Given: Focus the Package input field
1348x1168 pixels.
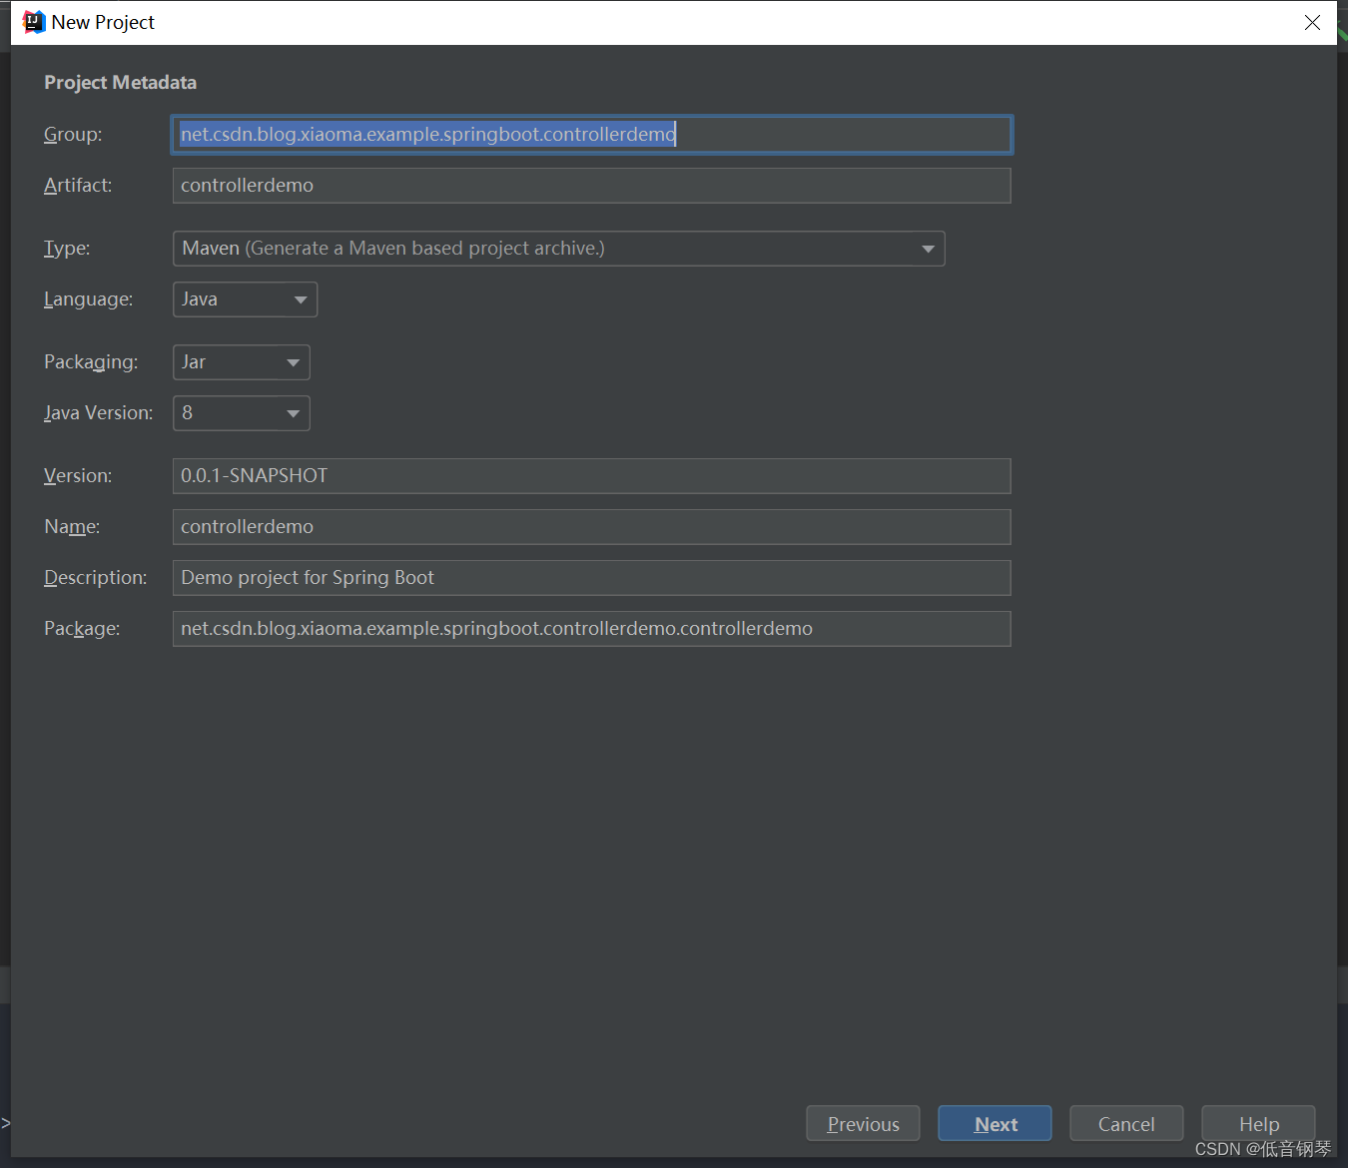Looking at the screenshot, I should coord(592,629).
